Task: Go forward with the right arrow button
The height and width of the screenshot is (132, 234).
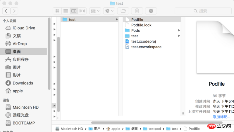Action: click(14, 11)
